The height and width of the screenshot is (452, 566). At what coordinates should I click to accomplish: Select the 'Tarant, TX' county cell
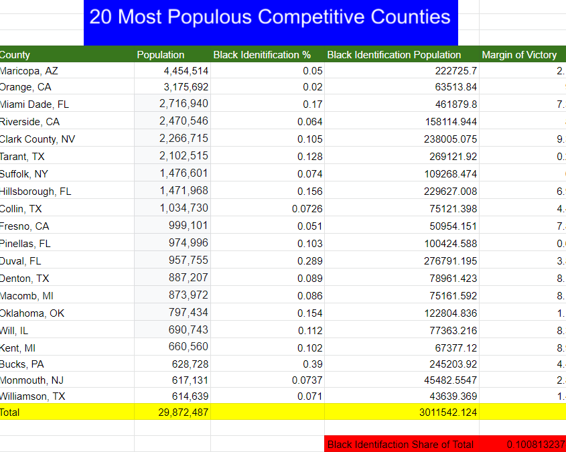pyautogui.click(x=67, y=155)
